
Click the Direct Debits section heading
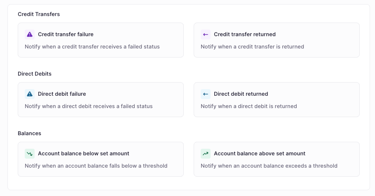click(x=35, y=74)
